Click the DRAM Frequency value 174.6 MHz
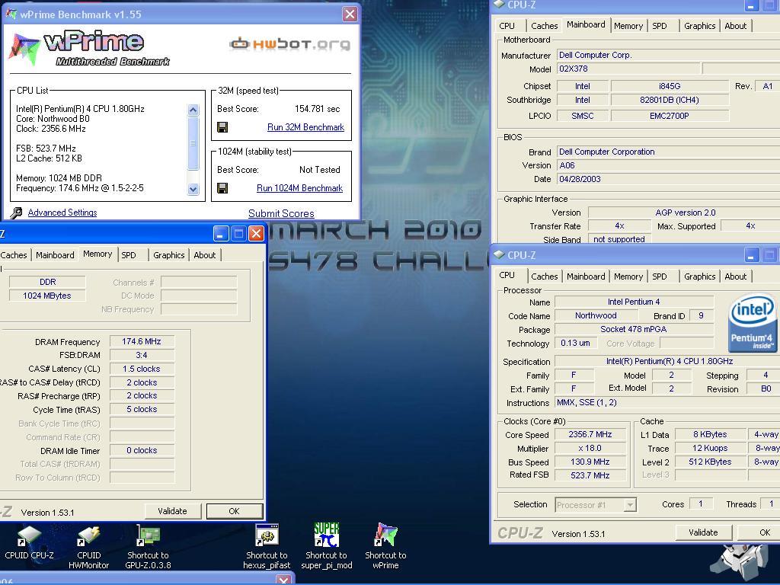Screen dimensions: 780x585 click(x=142, y=342)
